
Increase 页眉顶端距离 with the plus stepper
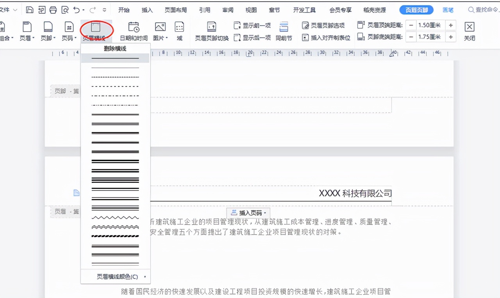(451, 25)
